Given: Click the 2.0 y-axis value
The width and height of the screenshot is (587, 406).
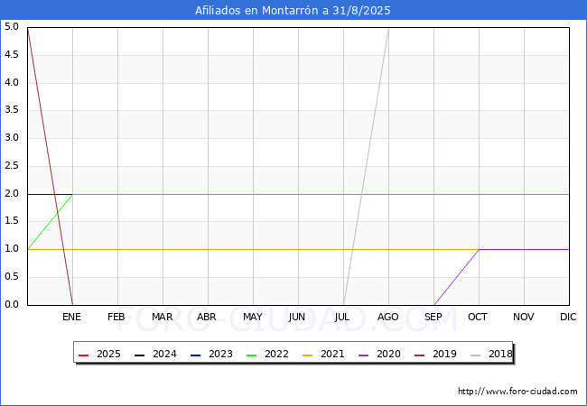Looking at the screenshot, I should pos(12,194).
